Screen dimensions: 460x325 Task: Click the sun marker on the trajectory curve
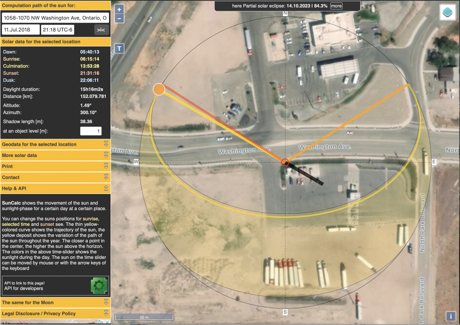159,89
